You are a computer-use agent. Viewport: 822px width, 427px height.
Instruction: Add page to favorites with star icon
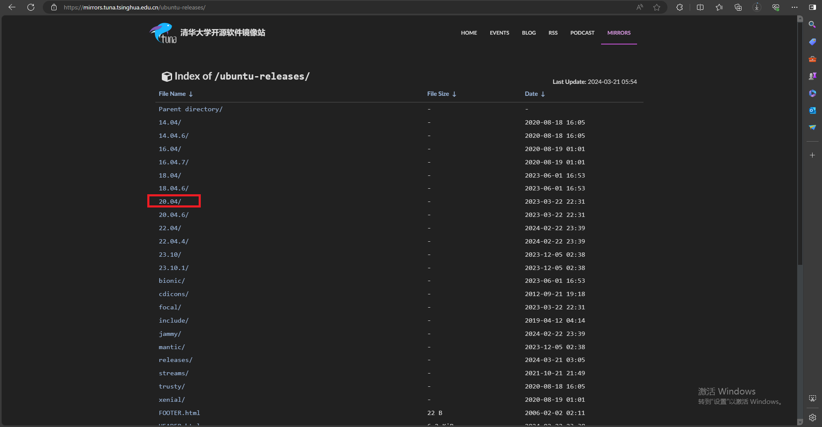pos(657,7)
